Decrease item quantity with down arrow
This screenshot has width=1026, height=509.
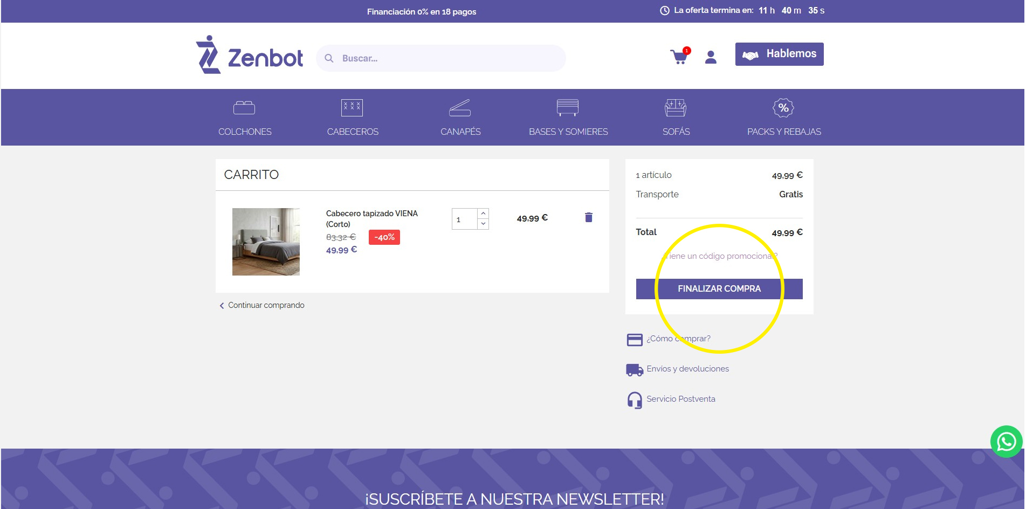coord(483,224)
